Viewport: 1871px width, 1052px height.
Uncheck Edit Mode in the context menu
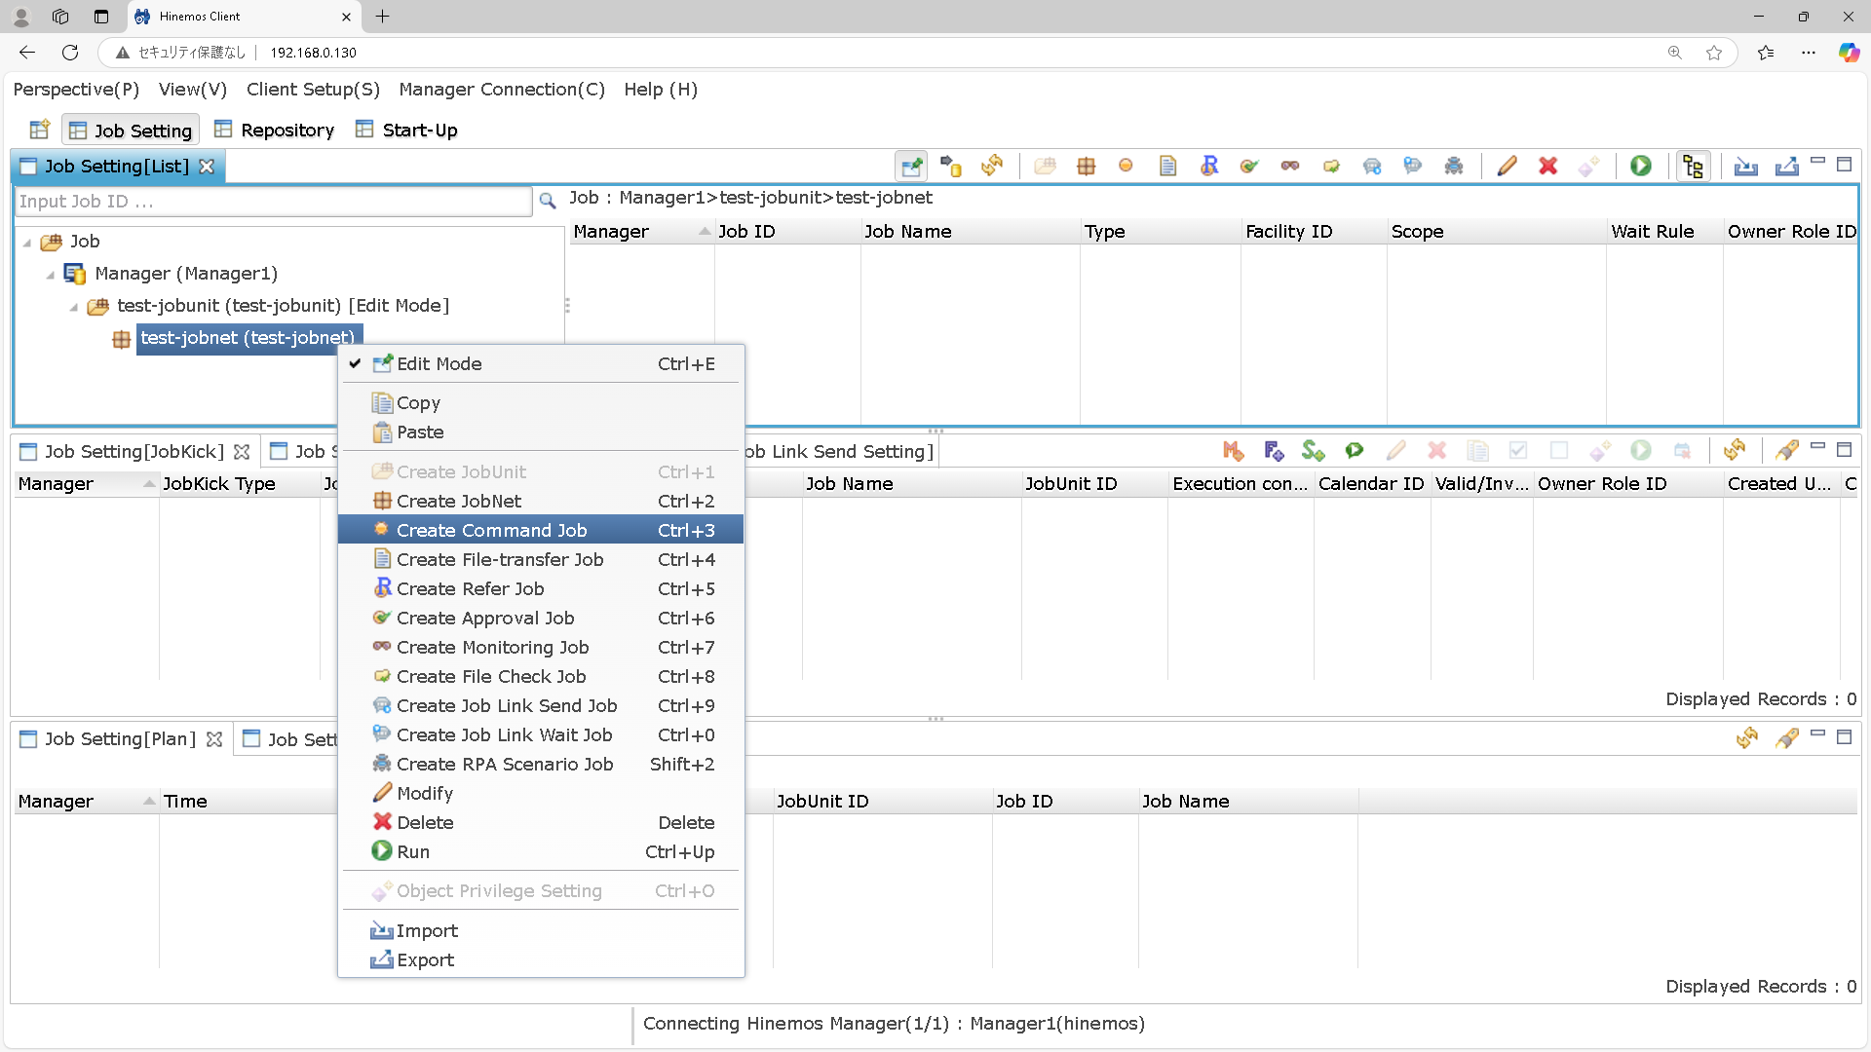tap(439, 363)
